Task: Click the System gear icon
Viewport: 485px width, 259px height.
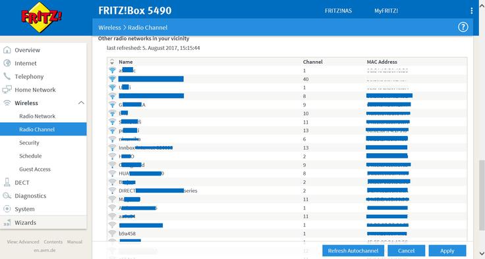Action: (7, 209)
